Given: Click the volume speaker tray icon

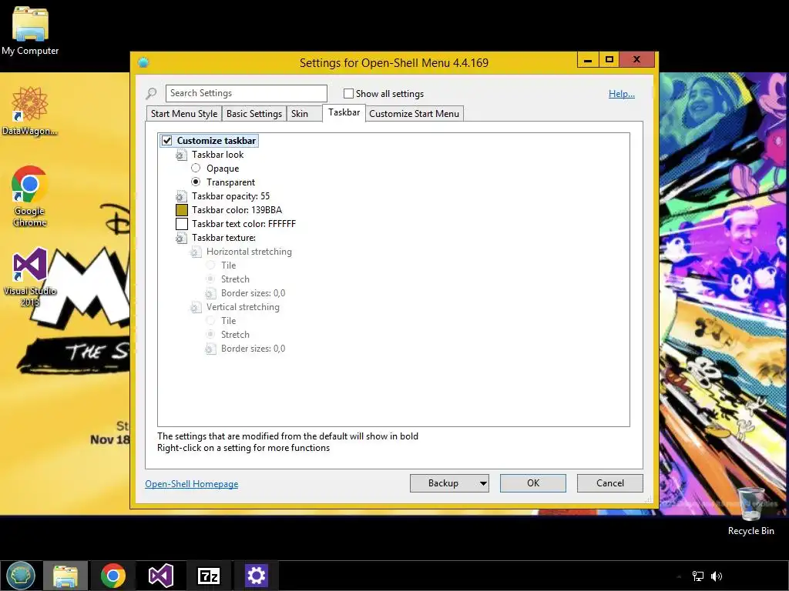Looking at the screenshot, I should tap(717, 576).
